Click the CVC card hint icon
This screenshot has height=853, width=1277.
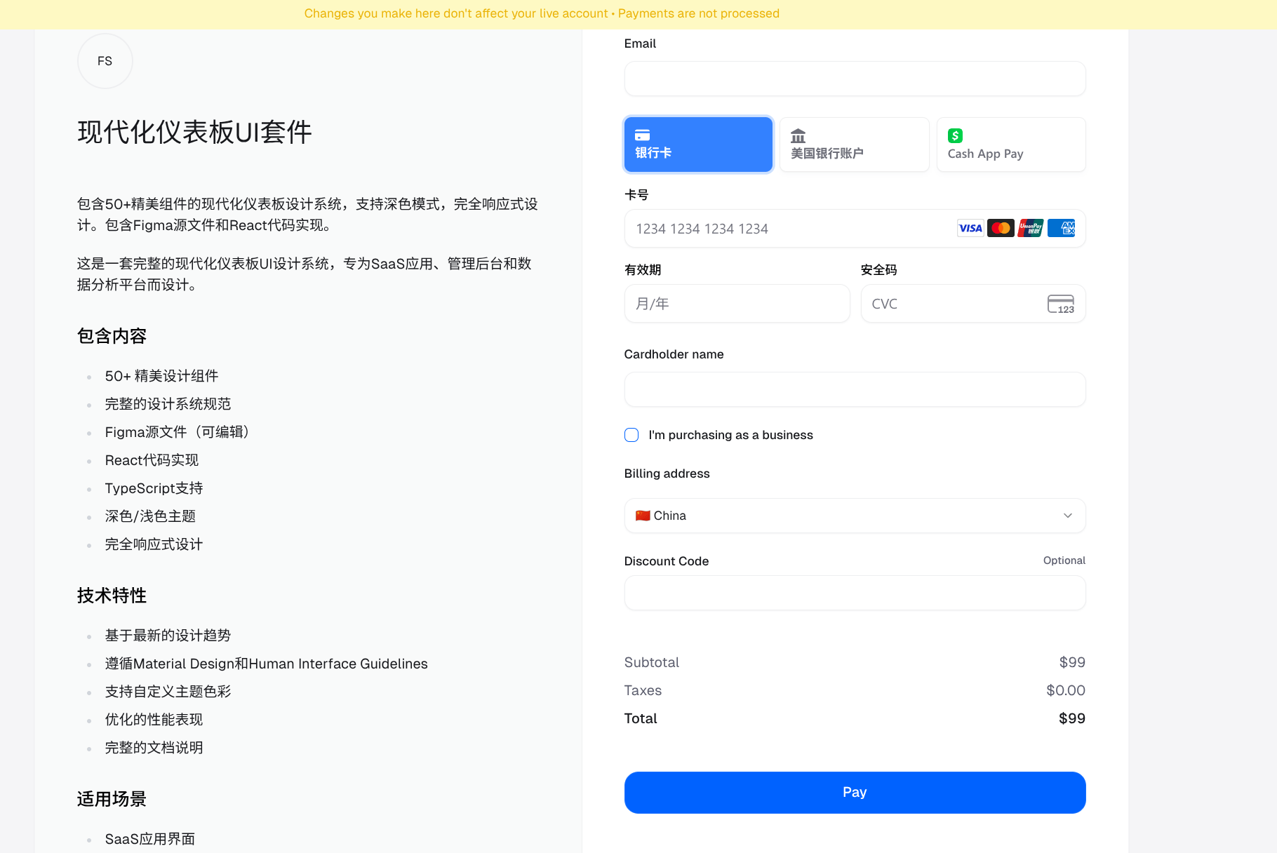pyautogui.click(x=1060, y=304)
